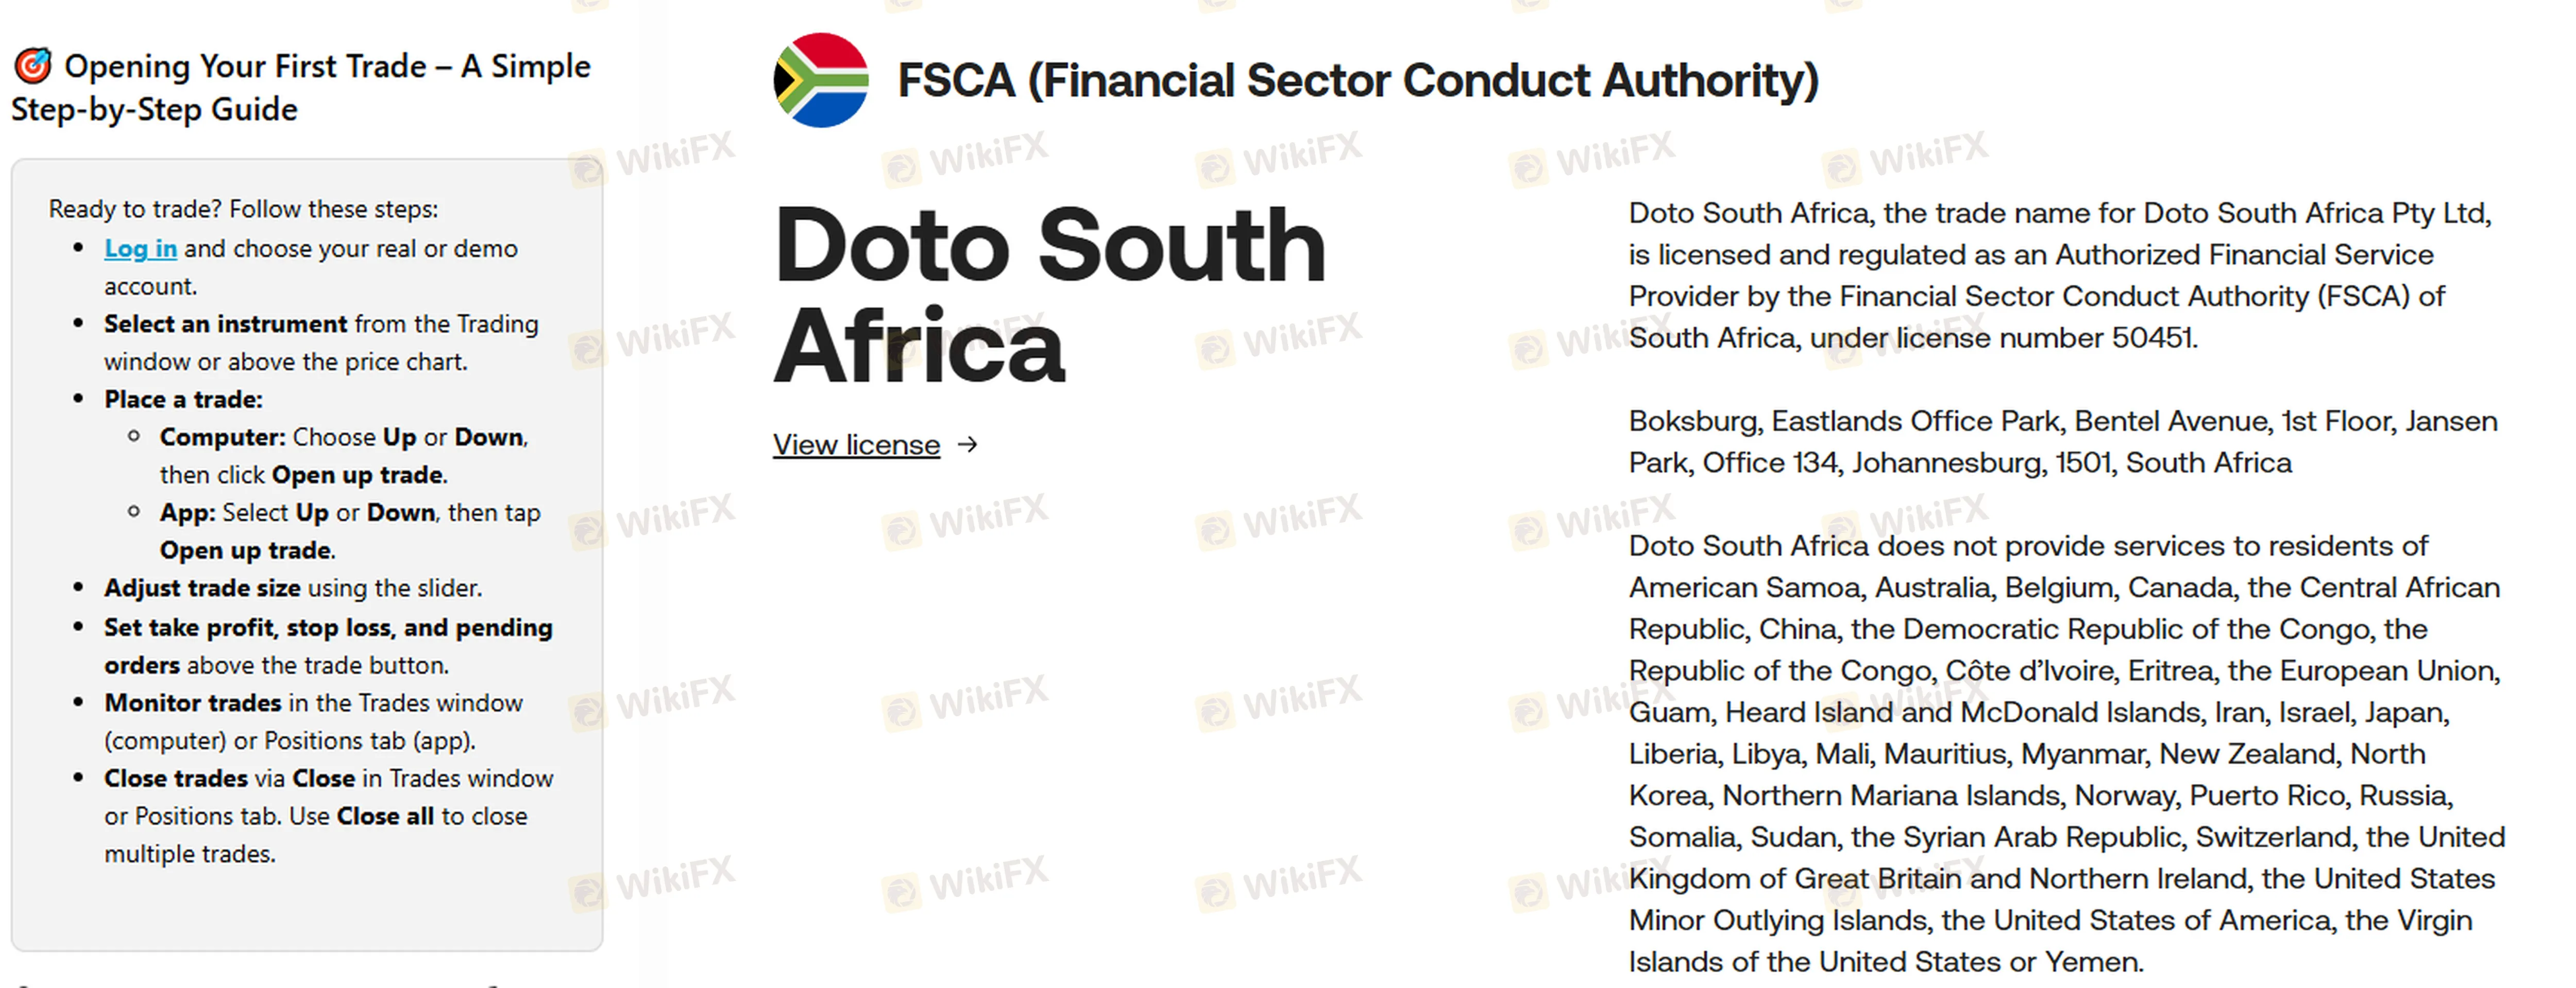This screenshot has width=2576, height=988.
Task: Click the Boksburg, Eastlands Office Park address text
Action: tap(2063, 442)
